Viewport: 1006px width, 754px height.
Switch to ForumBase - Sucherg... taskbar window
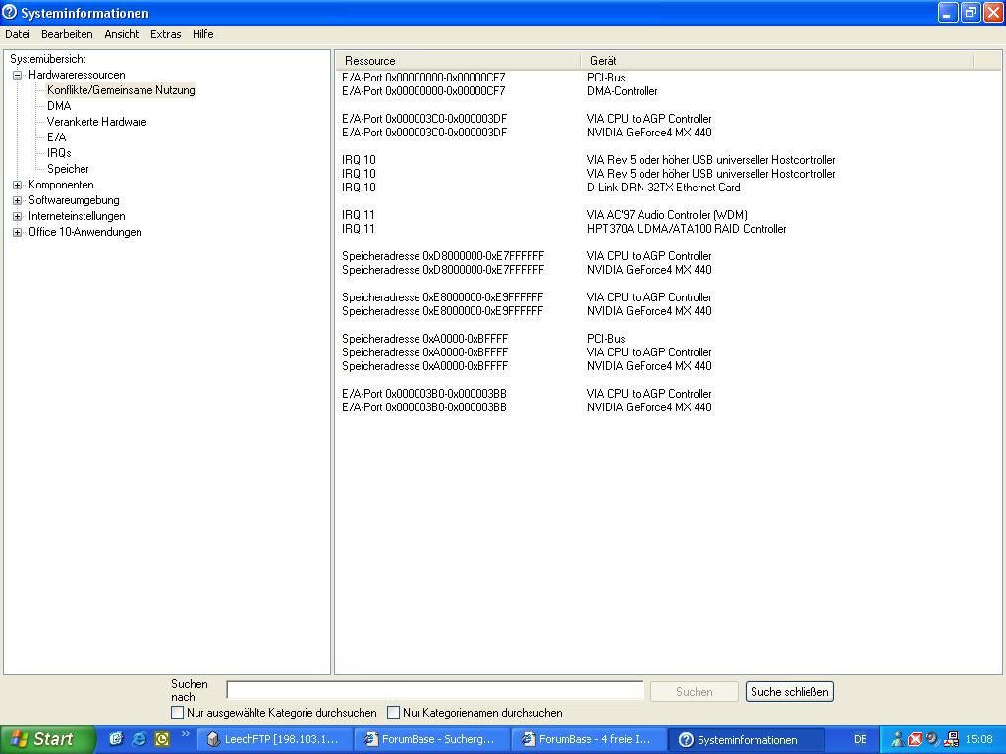pos(432,740)
